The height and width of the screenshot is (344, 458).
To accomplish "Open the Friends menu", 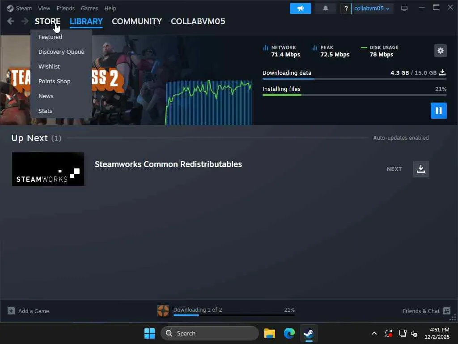I will (65, 8).
